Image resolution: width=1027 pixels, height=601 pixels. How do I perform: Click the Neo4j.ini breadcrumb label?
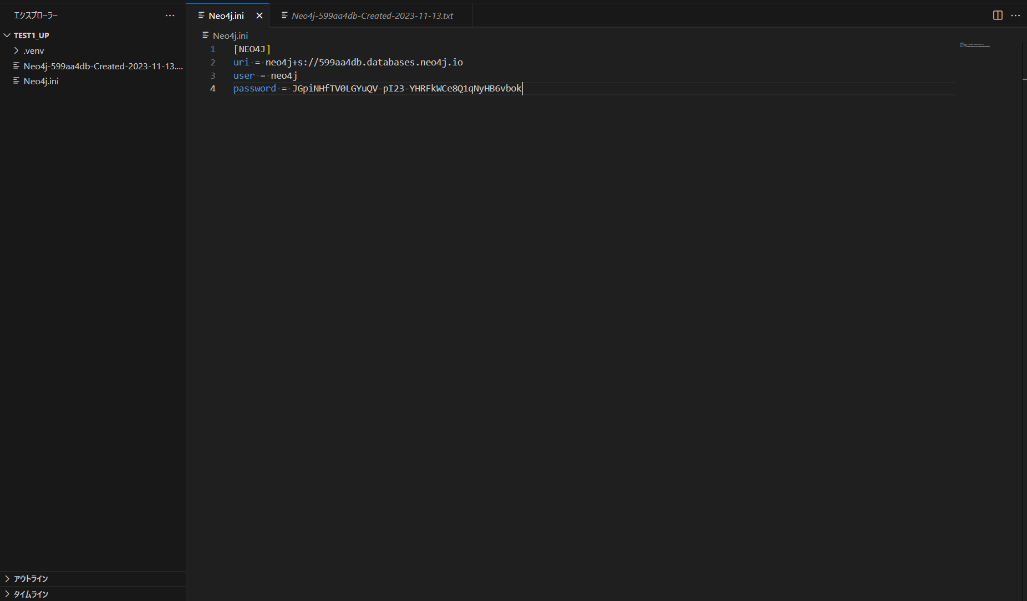click(x=230, y=35)
